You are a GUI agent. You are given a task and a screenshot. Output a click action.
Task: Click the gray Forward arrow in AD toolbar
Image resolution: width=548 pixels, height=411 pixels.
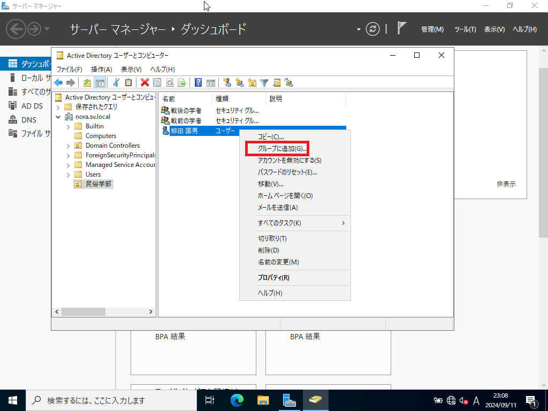point(71,82)
